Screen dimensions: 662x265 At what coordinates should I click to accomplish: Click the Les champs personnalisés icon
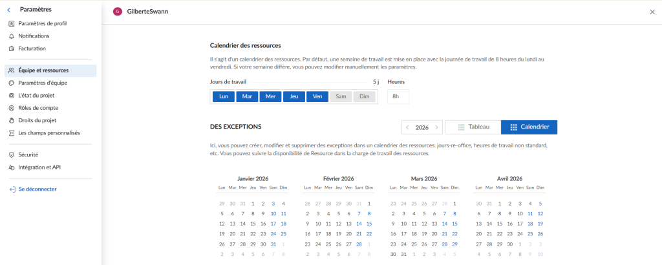tap(12, 133)
